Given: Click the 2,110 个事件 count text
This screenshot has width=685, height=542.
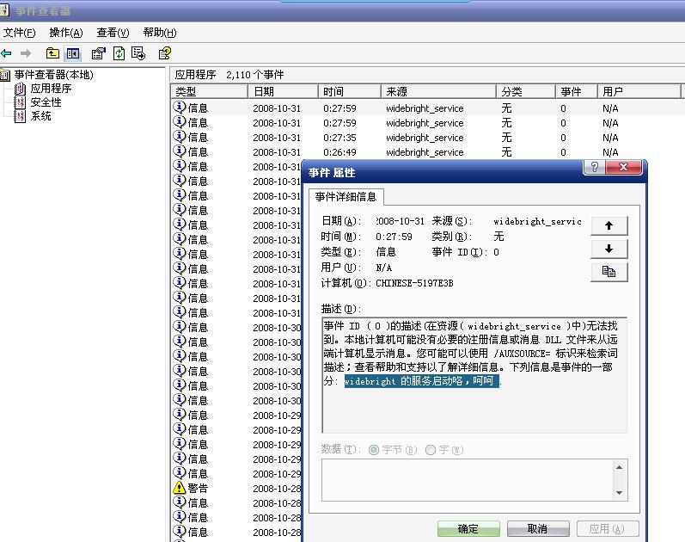Looking at the screenshot, I should 255,75.
